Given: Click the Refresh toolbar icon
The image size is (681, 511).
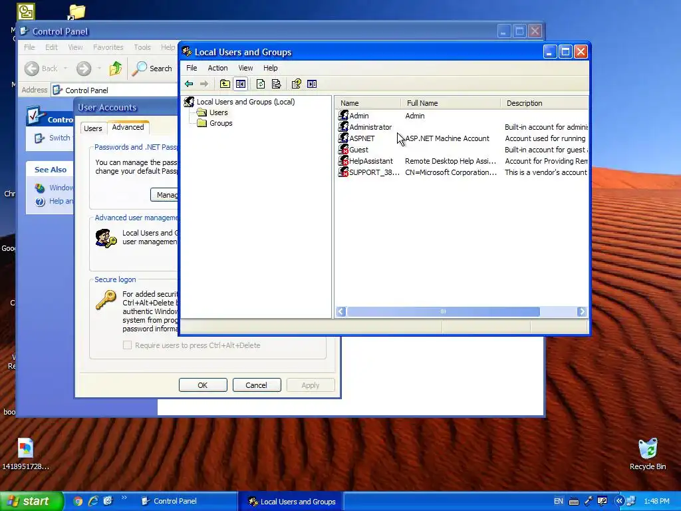Looking at the screenshot, I should [261, 84].
